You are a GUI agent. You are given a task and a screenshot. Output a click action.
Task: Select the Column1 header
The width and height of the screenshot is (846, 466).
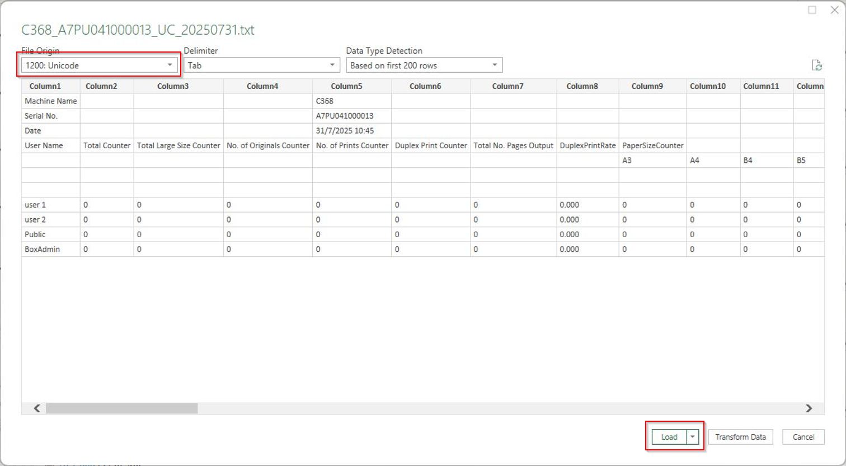(45, 86)
